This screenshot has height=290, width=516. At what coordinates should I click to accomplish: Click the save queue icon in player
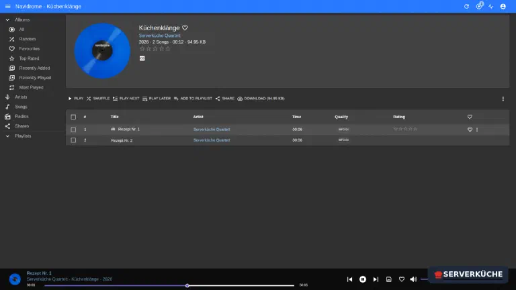coord(388,279)
